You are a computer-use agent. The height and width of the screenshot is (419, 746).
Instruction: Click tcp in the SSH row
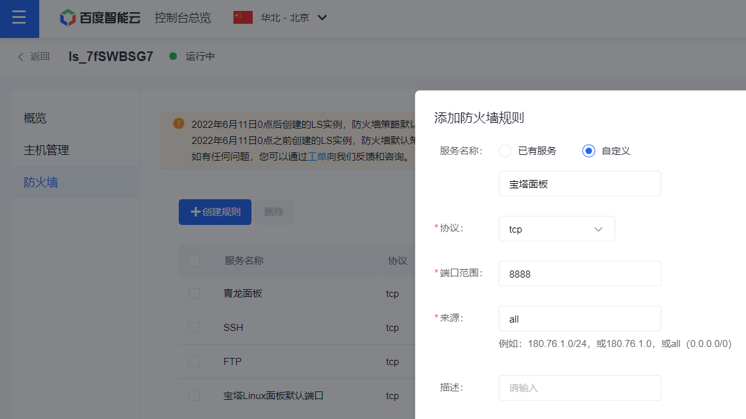tap(392, 328)
